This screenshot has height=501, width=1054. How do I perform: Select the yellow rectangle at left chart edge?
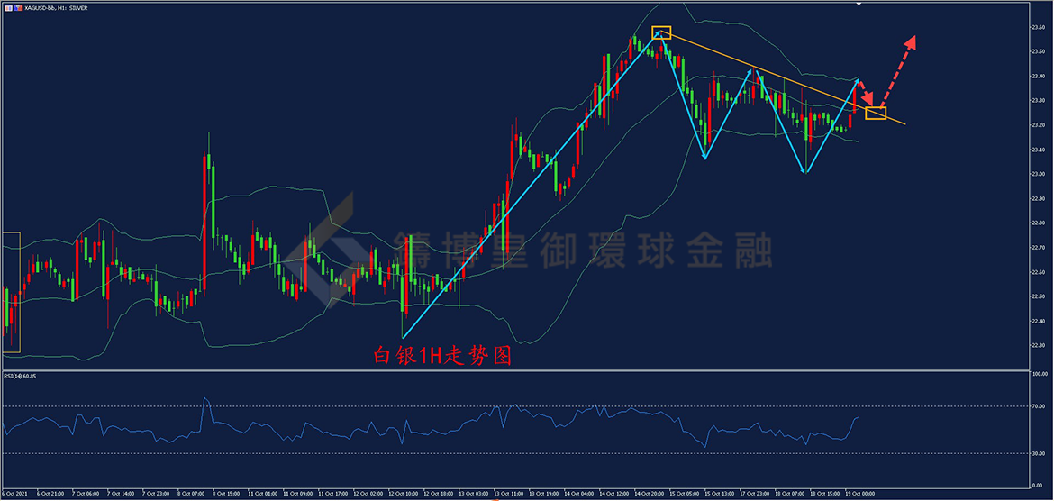click(x=11, y=291)
